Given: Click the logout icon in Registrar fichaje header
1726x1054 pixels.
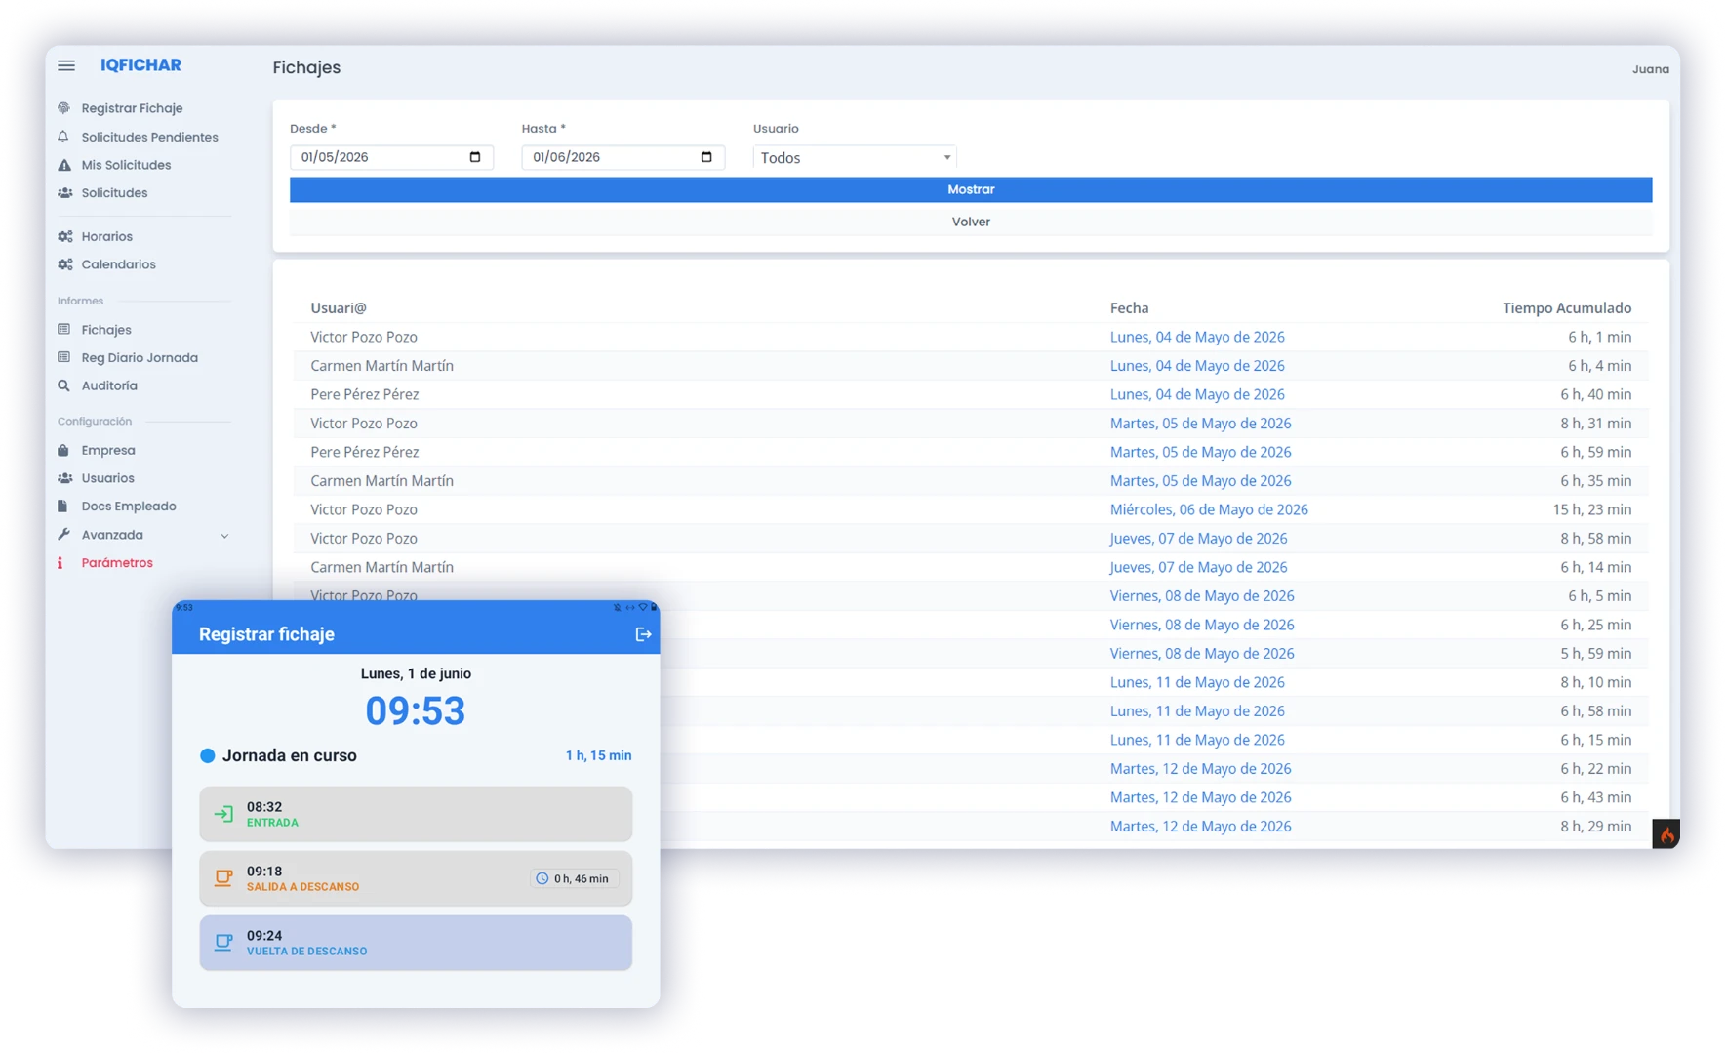Looking at the screenshot, I should [643, 634].
